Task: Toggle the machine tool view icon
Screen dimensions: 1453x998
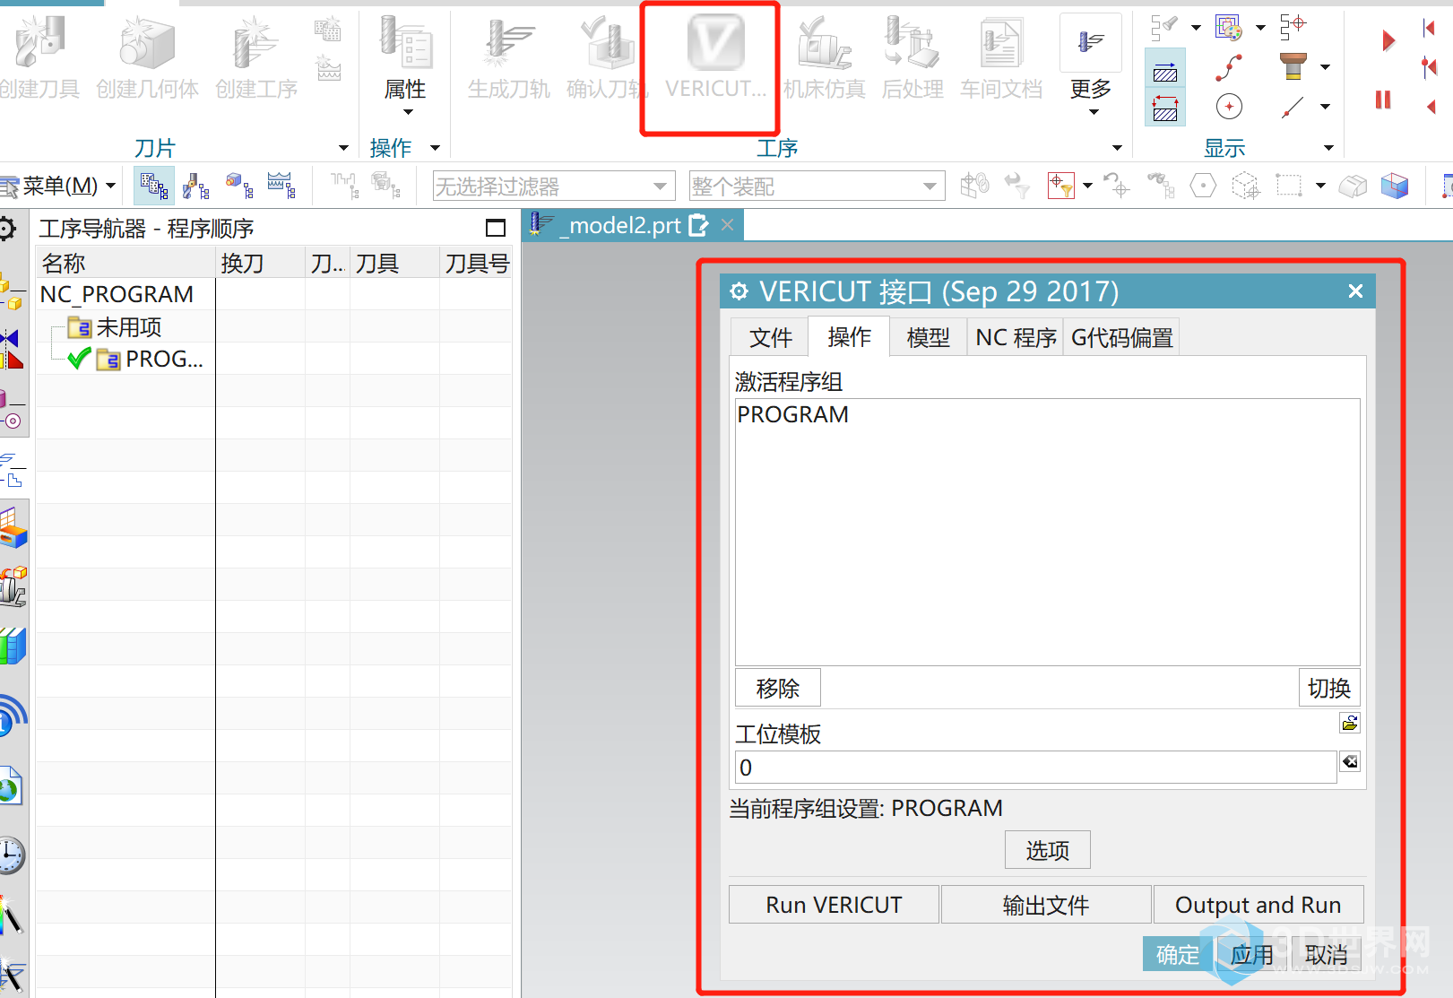Action: [x=195, y=186]
